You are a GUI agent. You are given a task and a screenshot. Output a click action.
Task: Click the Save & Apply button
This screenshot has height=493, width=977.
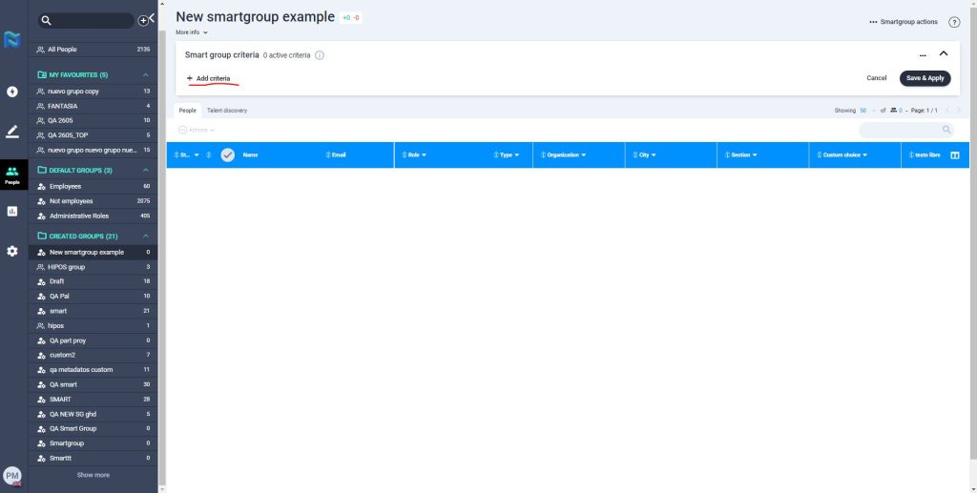tap(925, 78)
